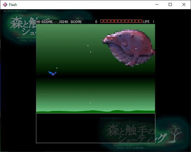Click the Flash window title text

[13, 4]
